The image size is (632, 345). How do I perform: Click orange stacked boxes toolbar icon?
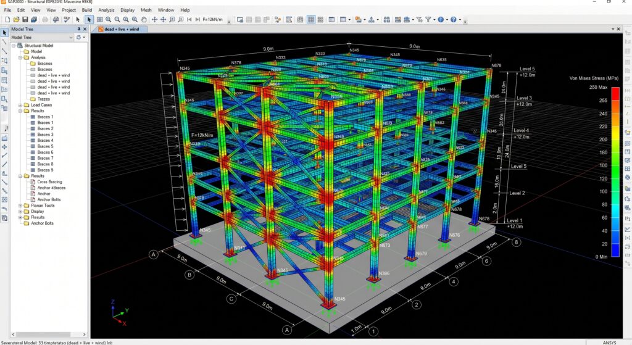(359, 19)
